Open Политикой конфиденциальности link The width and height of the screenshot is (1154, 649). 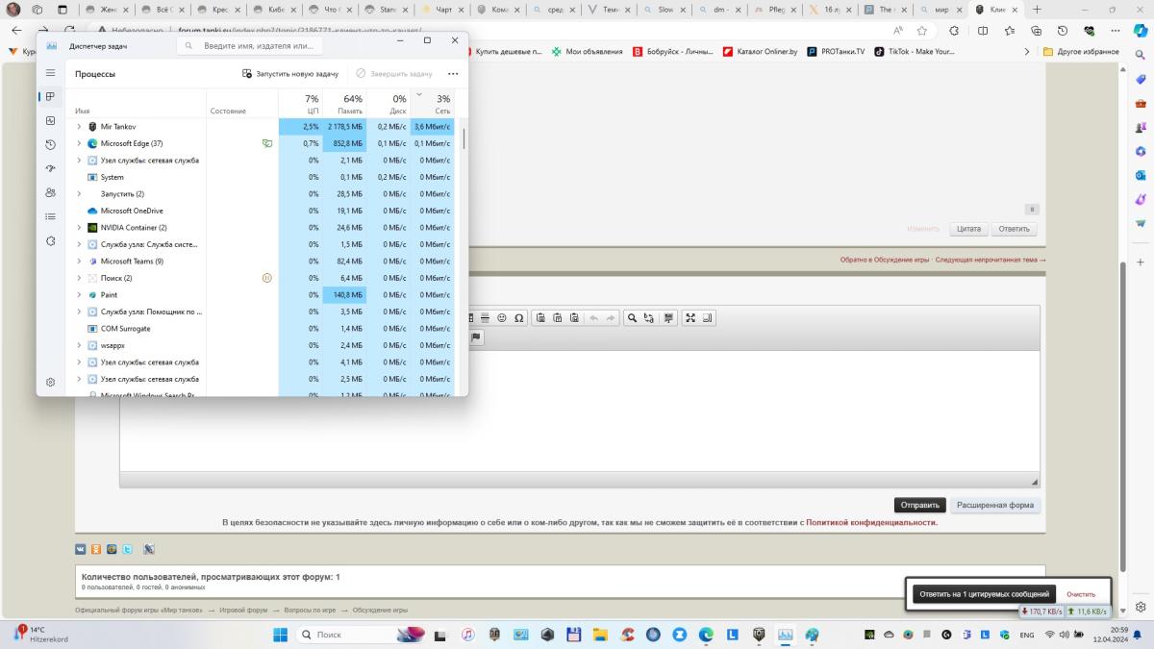pos(871,522)
